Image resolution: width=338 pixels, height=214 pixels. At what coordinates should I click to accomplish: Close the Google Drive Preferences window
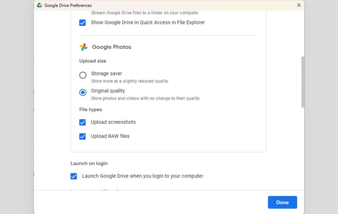click(299, 5)
